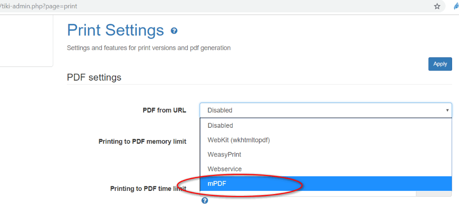Click the PDF from URL dropdown arrow
The image size is (459, 212).
click(447, 110)
